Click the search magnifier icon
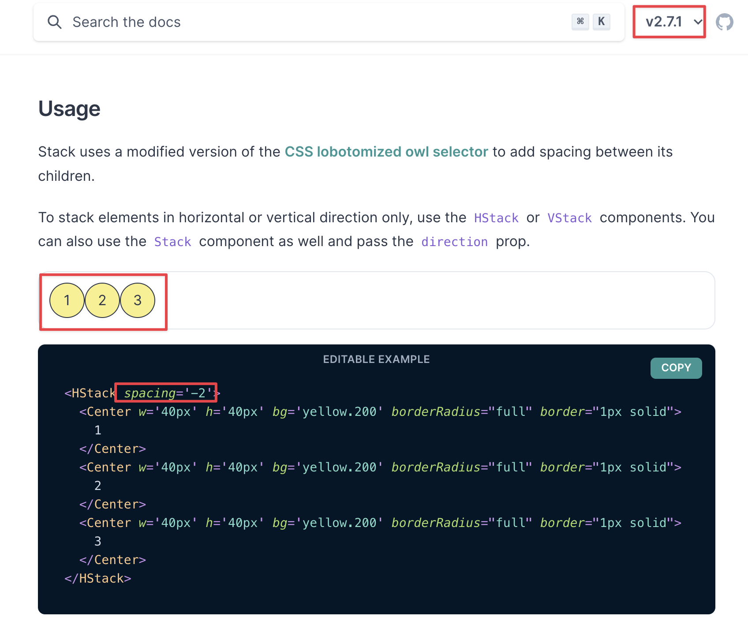748x628 pixels. 55,22
